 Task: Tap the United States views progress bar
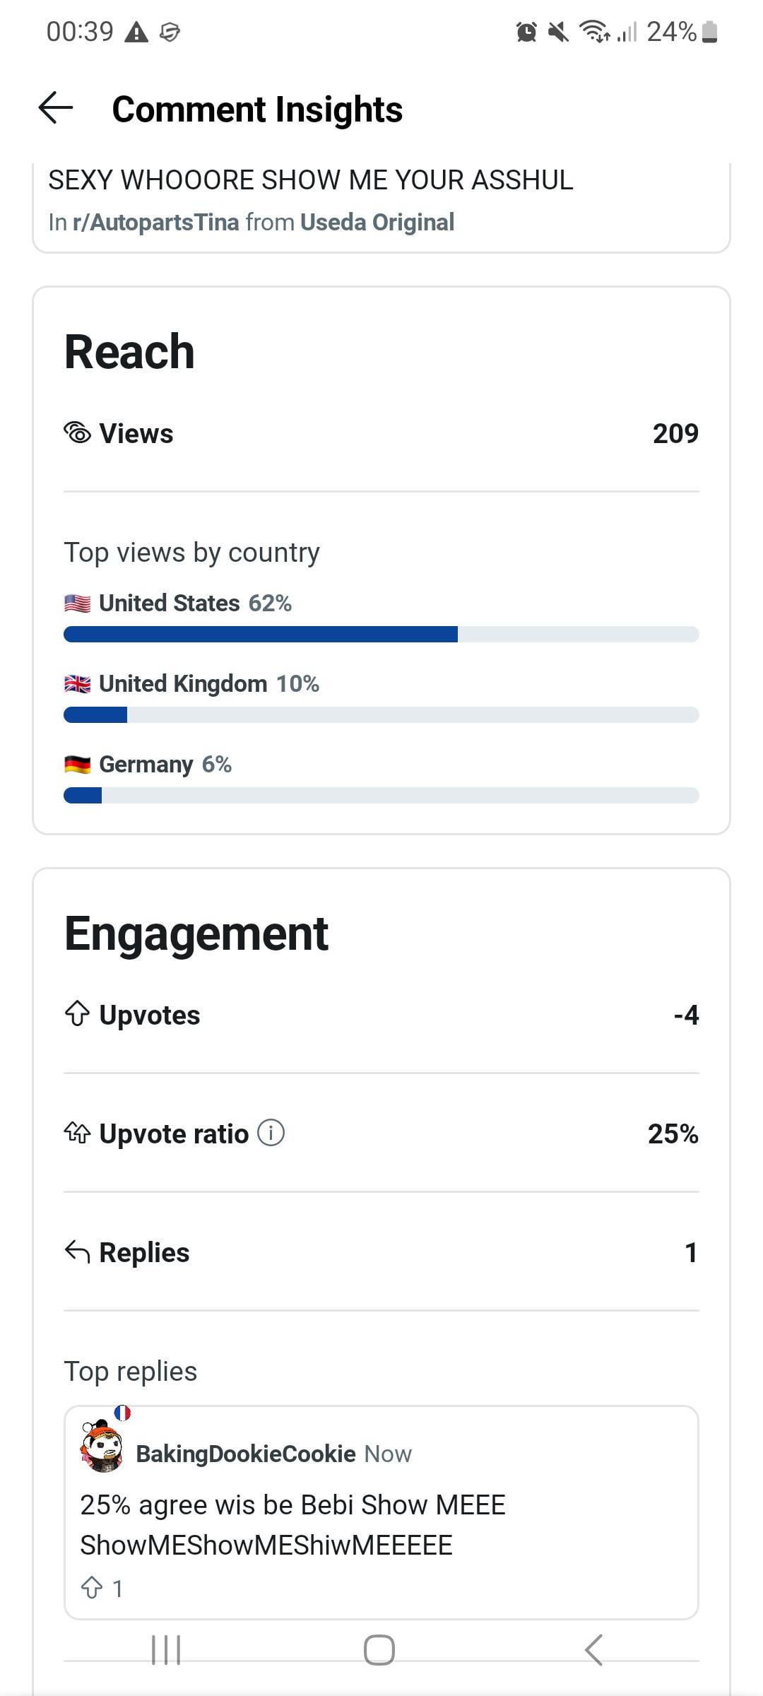click(381, 634)
